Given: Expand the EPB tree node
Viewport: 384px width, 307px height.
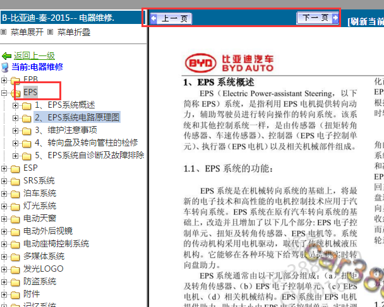Looking at the screenshot, I should tap(4, 79).
